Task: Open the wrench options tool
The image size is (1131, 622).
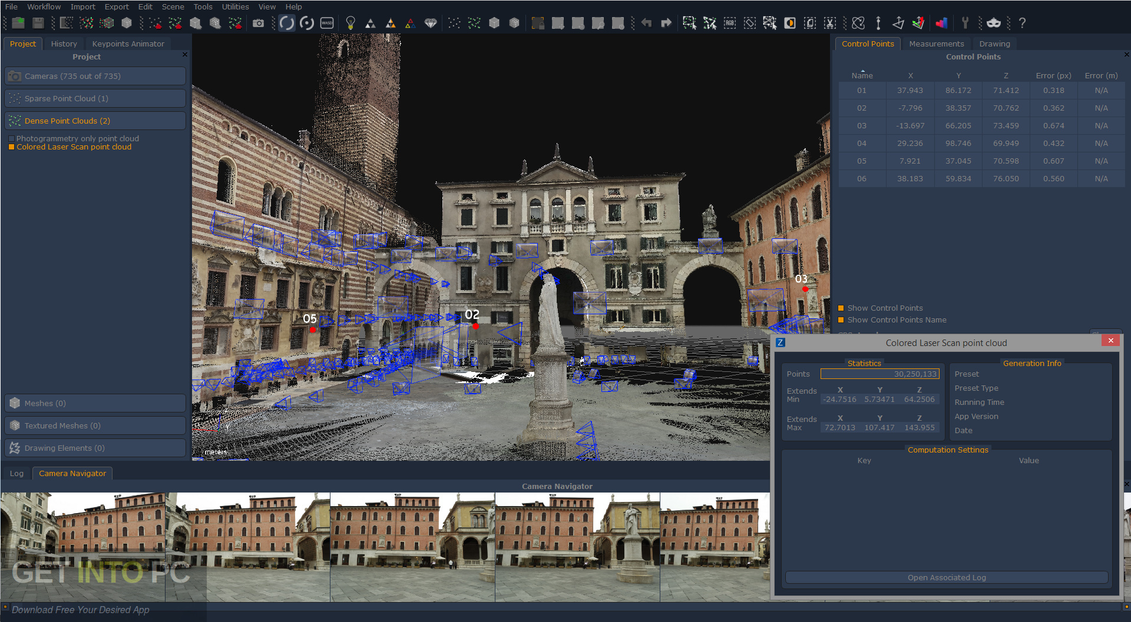Action: (965, 23)
